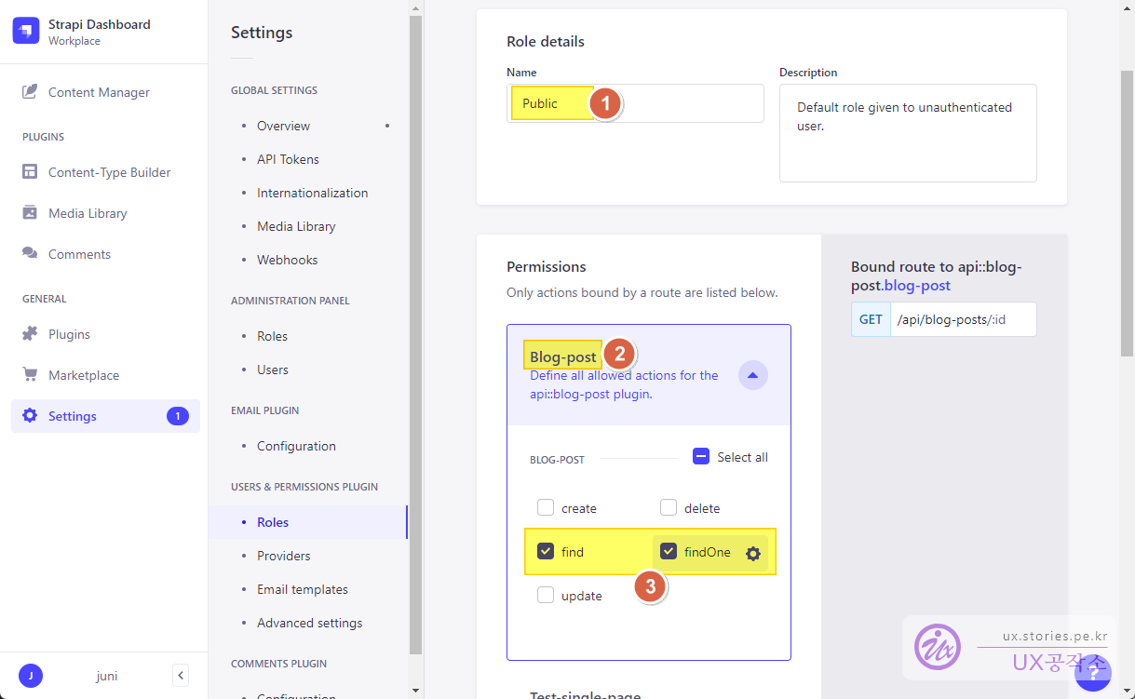
Task: Click the findOne gear settings icon
Action: pos(753,554)
